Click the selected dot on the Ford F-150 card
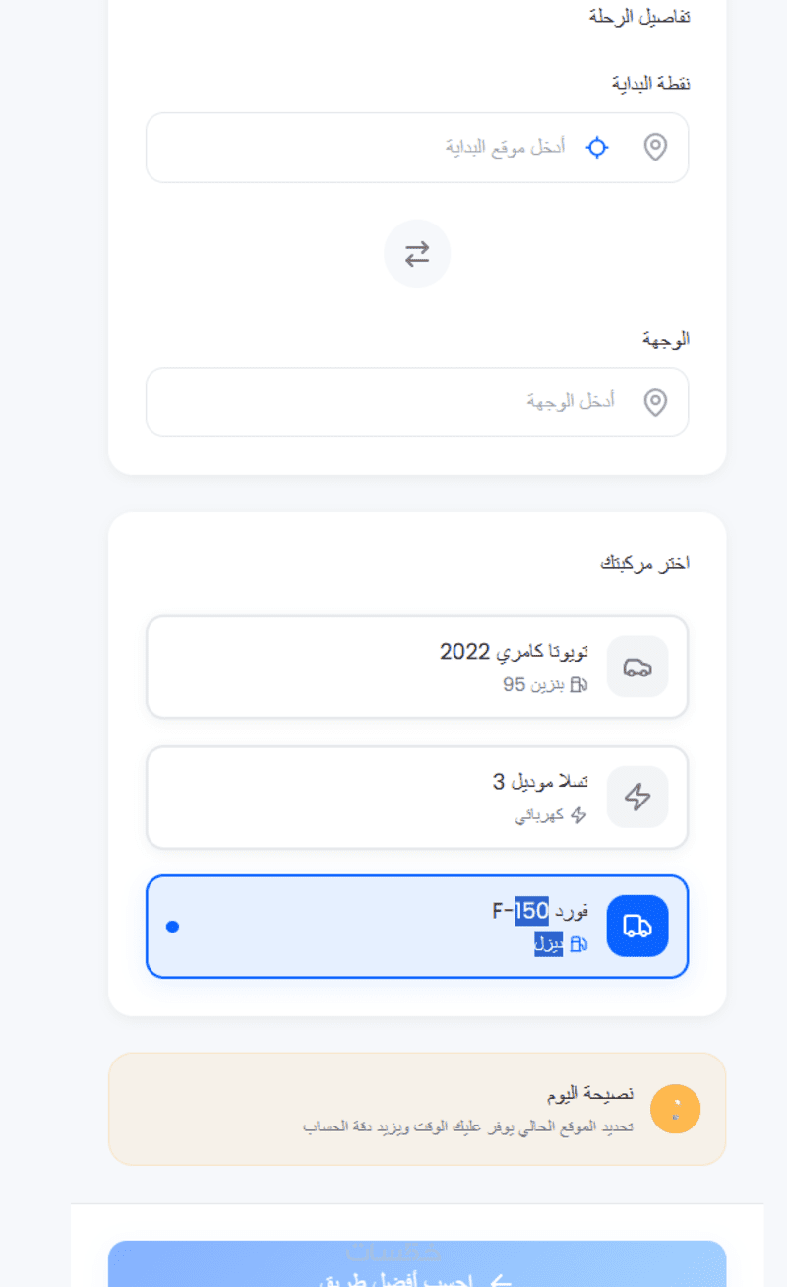787x1287 pixels. click(173, 926)
